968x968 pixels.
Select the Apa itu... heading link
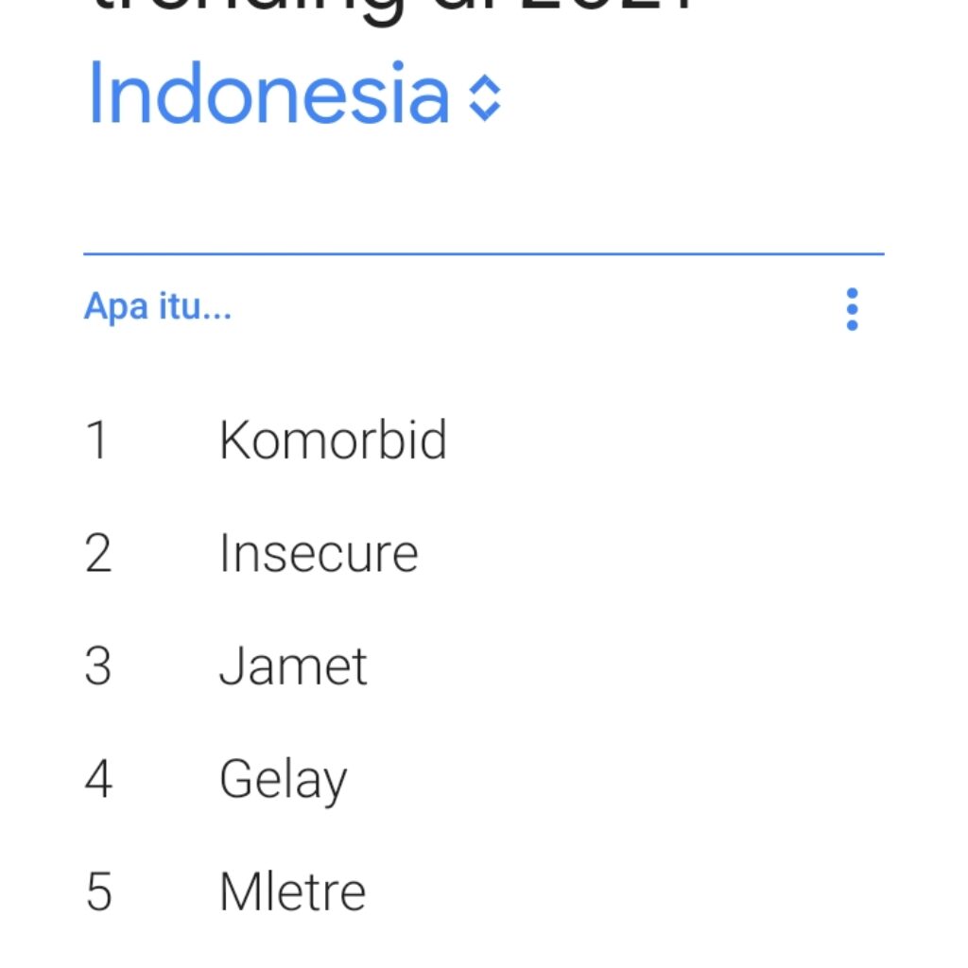pyautogui.click(x=157, y=305)
